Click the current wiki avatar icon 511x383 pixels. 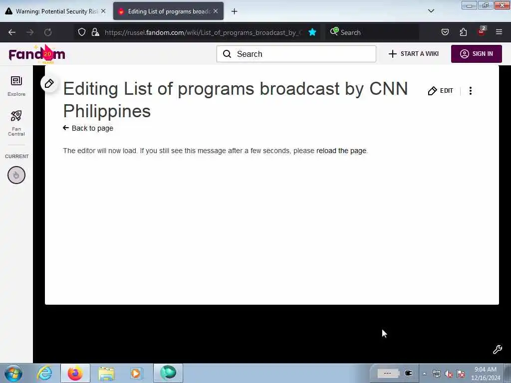click(x=16, y=175)
